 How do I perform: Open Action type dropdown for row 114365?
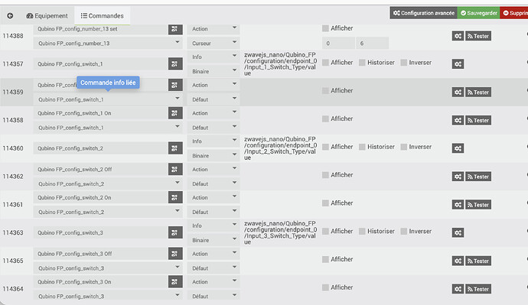[213, 254]
